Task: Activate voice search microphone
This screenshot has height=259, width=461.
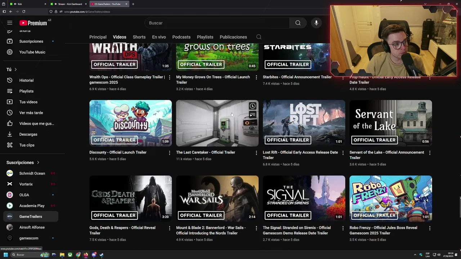Action: 316,23
